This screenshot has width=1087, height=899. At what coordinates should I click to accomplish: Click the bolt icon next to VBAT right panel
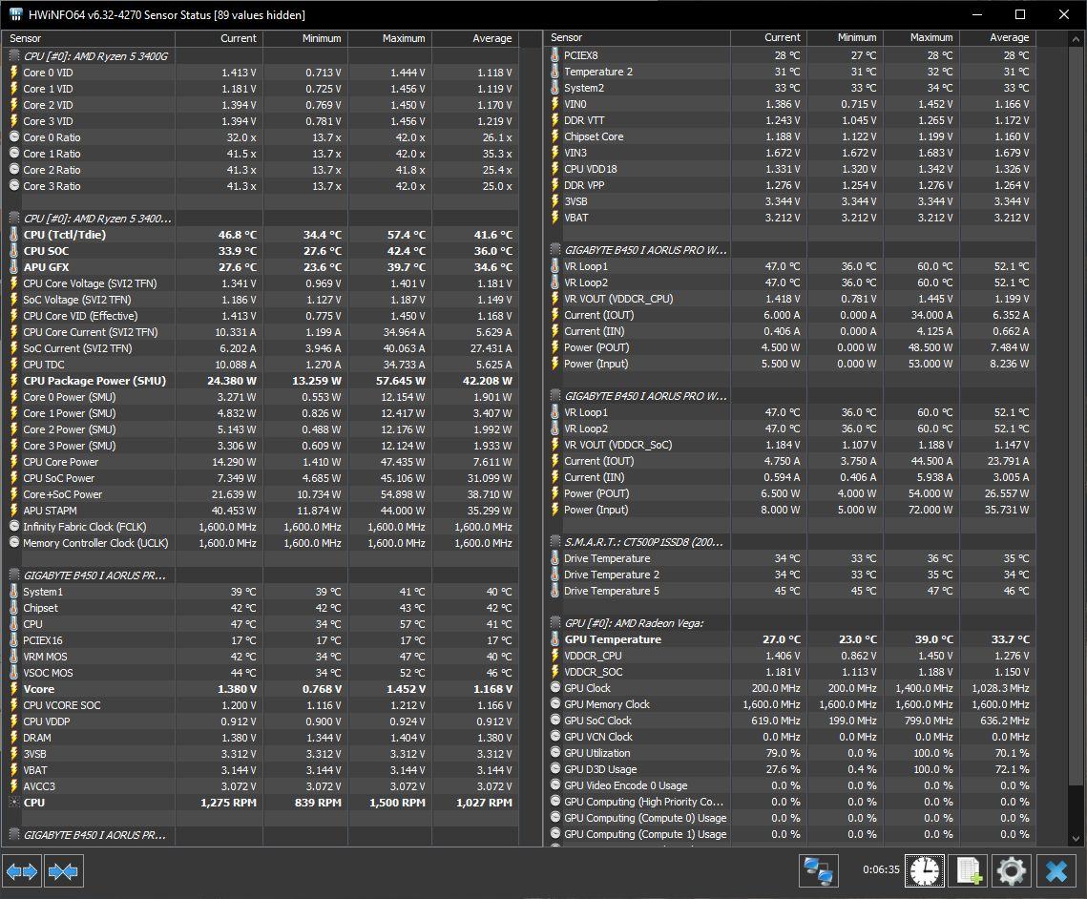pyautogui.click(x=554, y=217)
